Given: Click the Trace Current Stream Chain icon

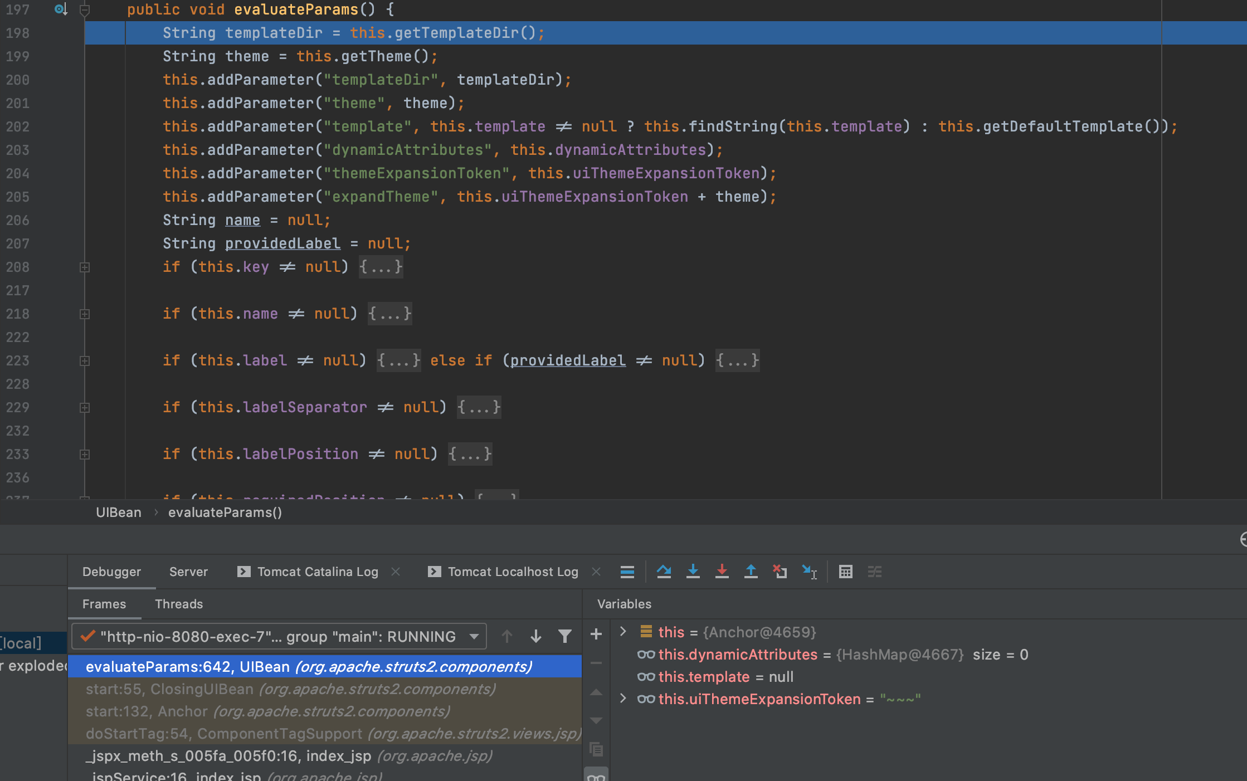Looking at the screenshot, I should click(875, 572).
